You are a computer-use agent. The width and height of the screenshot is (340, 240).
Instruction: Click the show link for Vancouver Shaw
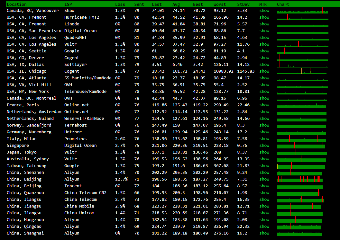tap(264, 11)
